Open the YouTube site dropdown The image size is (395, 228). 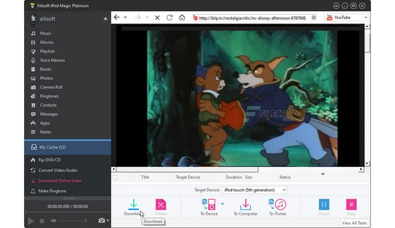pos(347,17)
